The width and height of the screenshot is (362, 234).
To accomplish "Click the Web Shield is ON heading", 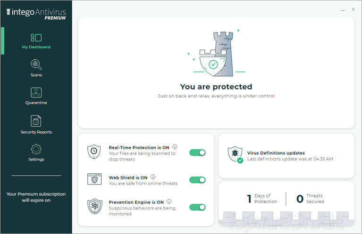I will point(128,178).
